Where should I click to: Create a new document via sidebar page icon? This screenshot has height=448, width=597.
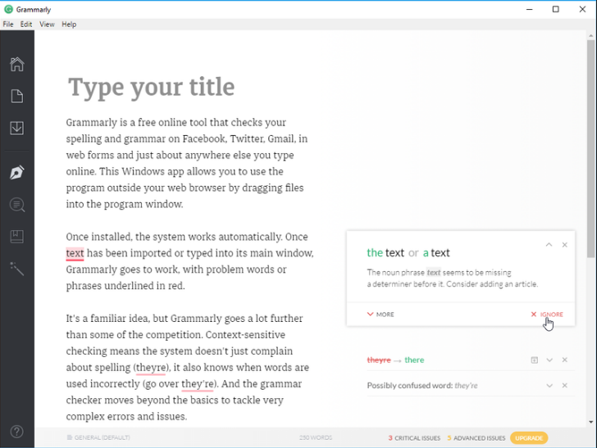pyautogui.click(x=16, y=96)
